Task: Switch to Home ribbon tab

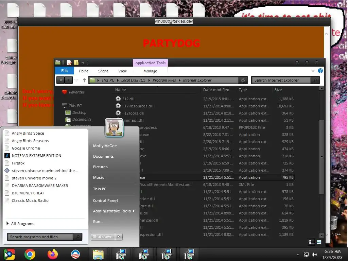Action: pos(84,71)
